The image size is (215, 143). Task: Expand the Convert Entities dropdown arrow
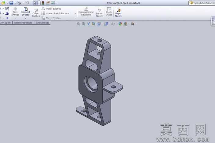[26, 19]
